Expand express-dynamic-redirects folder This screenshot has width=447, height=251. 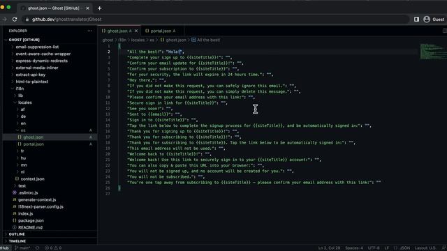(x=42, y=61)
